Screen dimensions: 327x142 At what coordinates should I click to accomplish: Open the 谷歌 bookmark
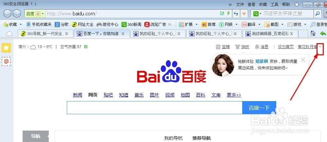pyautogui.click(x=62, y=25)
